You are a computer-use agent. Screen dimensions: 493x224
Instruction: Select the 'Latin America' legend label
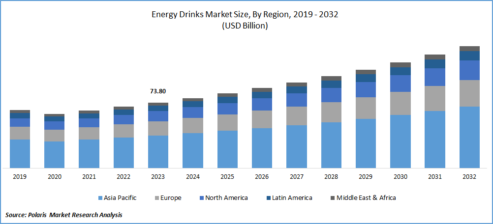pyautogui.click(x=292, y=198)
